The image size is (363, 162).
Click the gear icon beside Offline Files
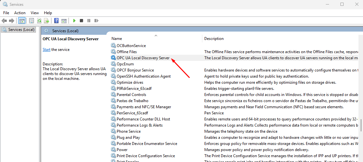coord(113,52)
